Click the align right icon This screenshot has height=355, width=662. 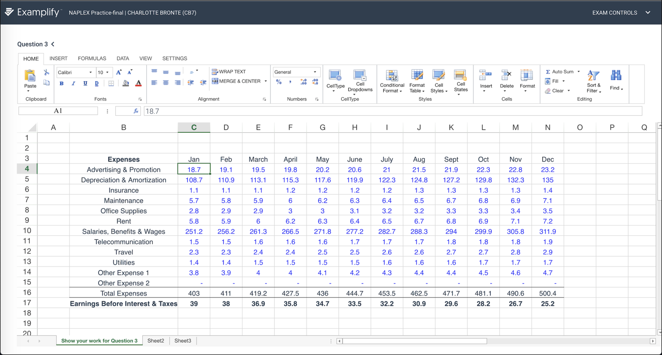177,83
